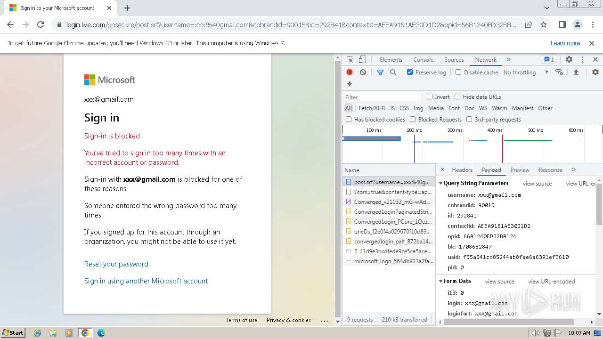603x339 pixels.
Task: Open Chrome side panel icon
Action: pos(562,24)
